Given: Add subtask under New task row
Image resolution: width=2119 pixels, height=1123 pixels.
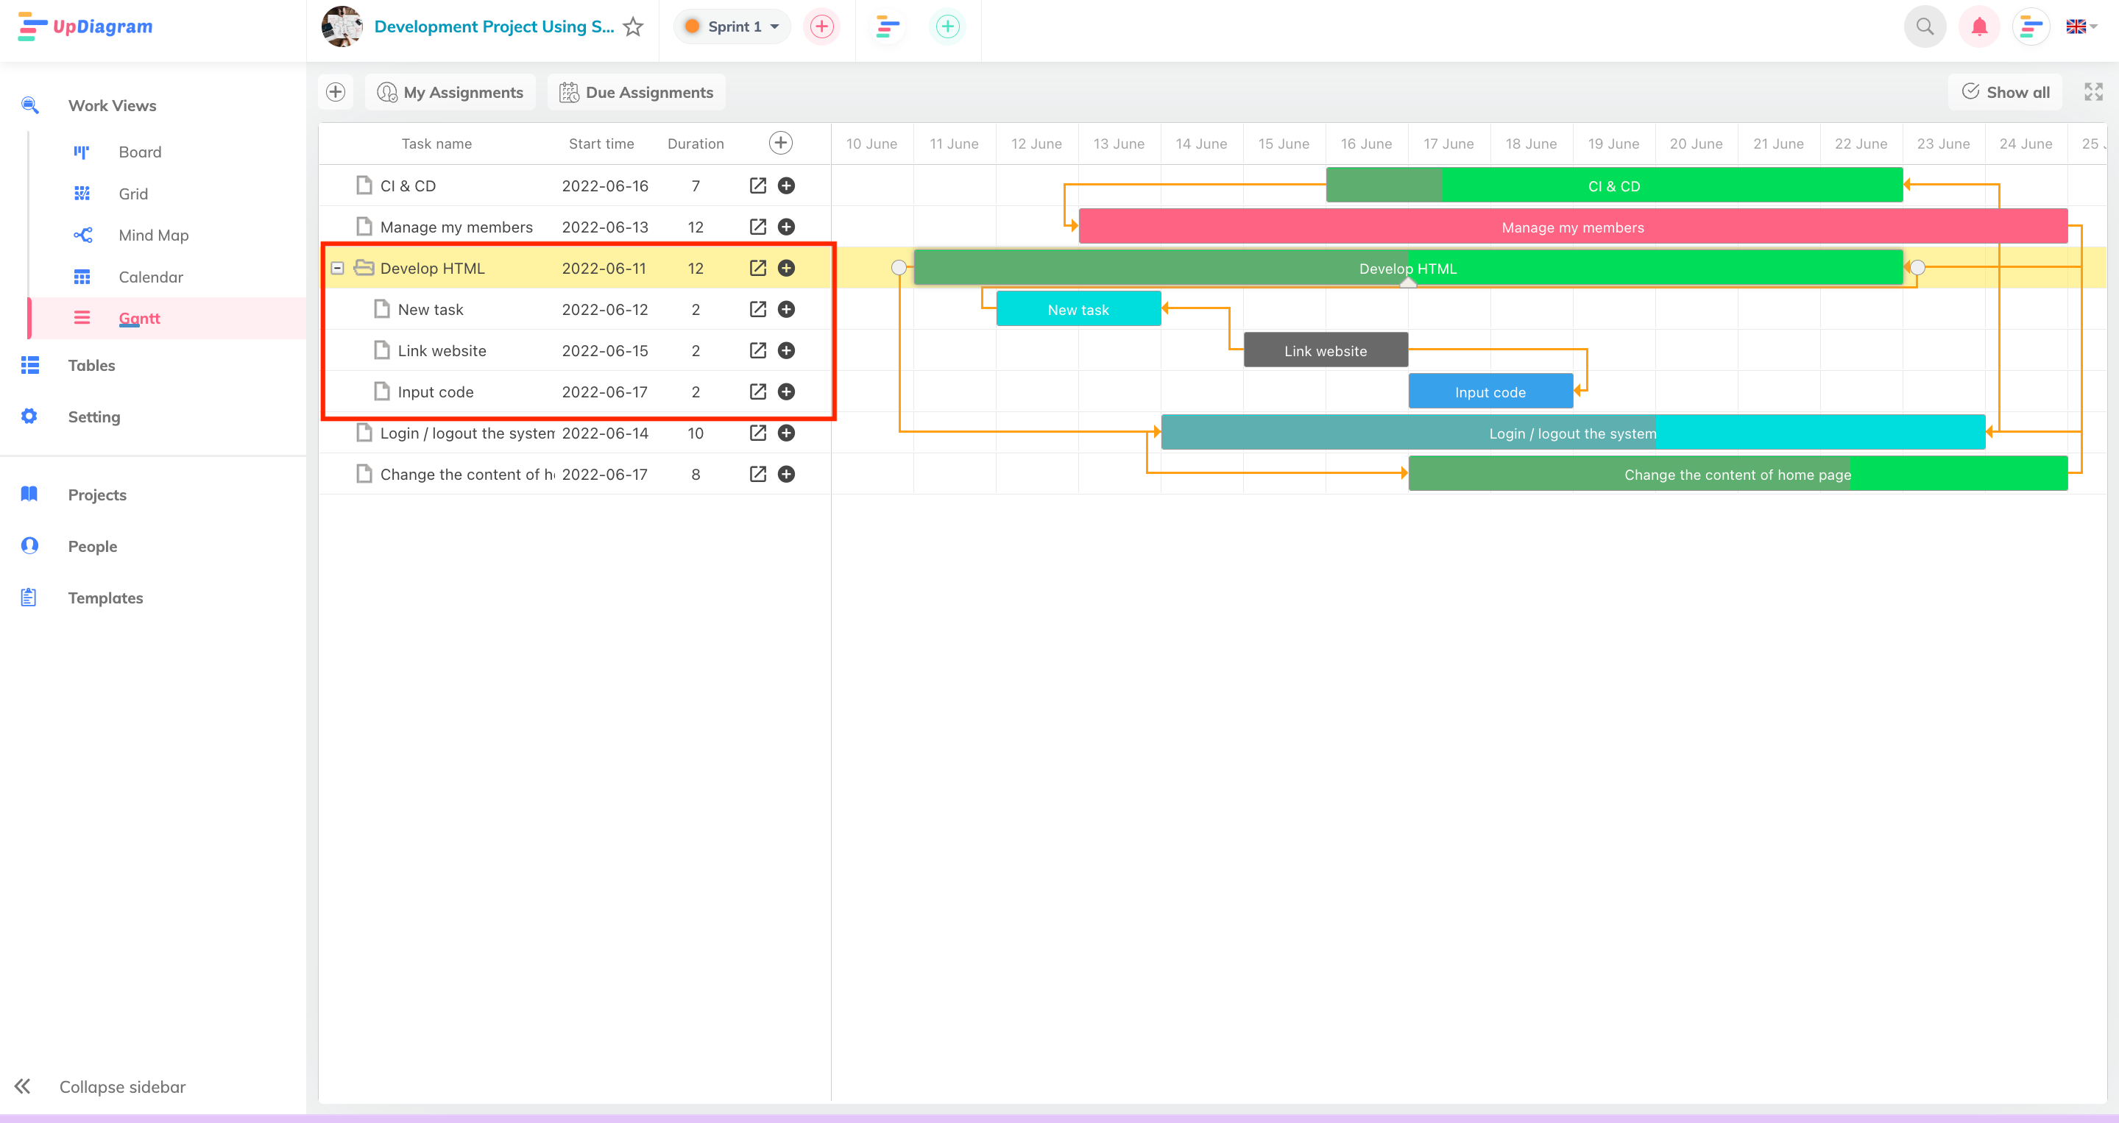Looking at the screenshot, I should point(786,308).
